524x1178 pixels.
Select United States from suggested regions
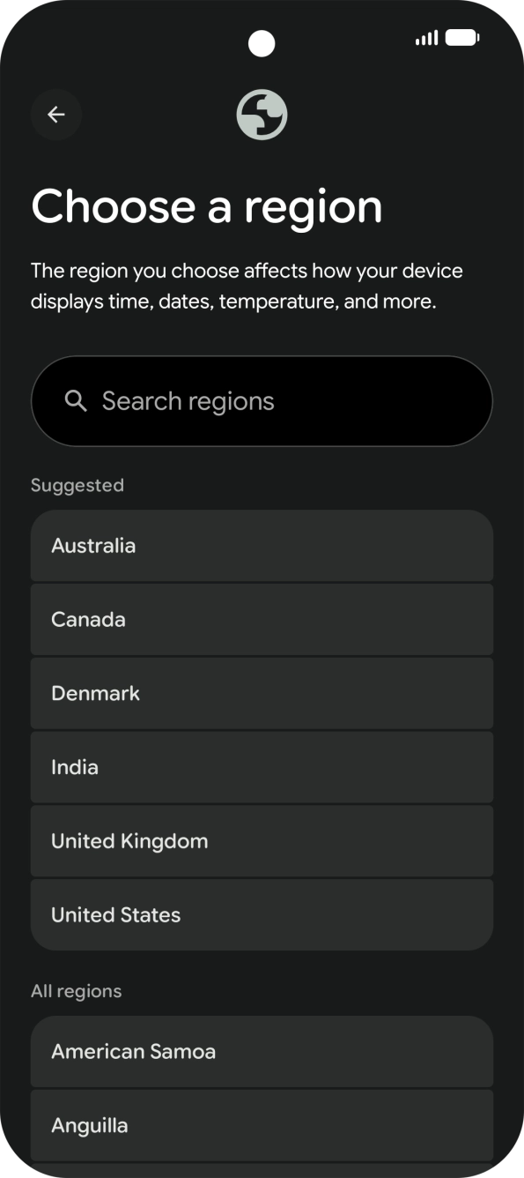[262, 914]
